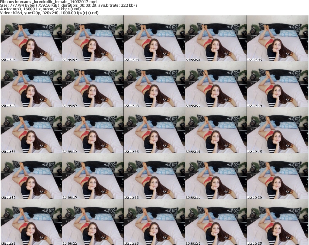The image size is (309, 245).
Task: Select the thumbnail frame stamped 00:00:14
Action: [x=216, y=131]
